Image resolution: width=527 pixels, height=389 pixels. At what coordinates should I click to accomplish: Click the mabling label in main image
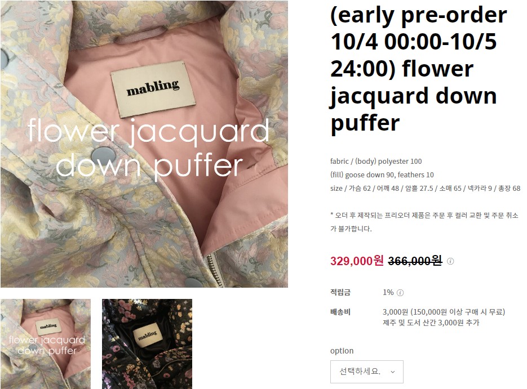153,88
